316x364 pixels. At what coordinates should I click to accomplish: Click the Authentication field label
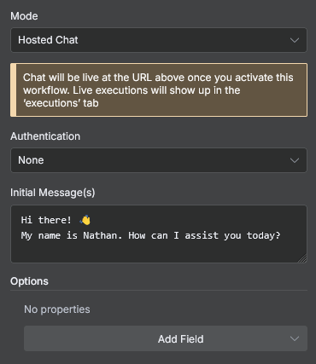point(45,136)
